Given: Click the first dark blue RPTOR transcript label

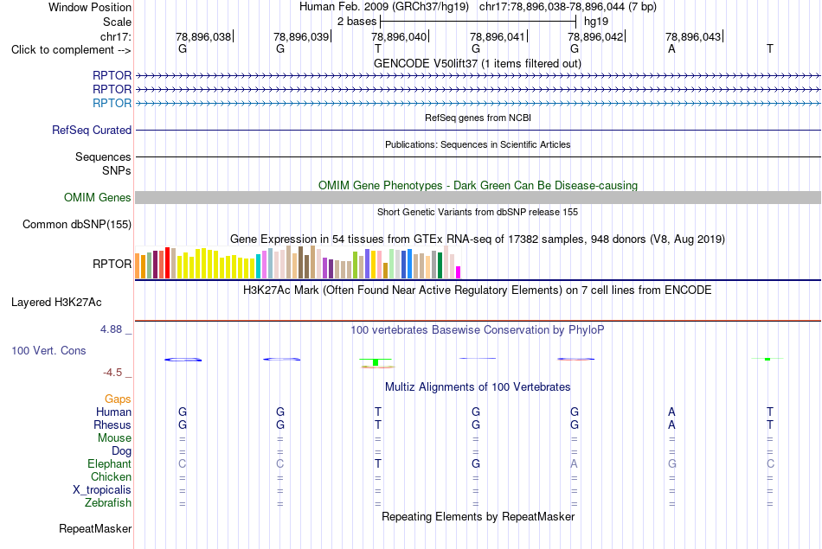Looking at the screenshot, I should coord(112,75).
